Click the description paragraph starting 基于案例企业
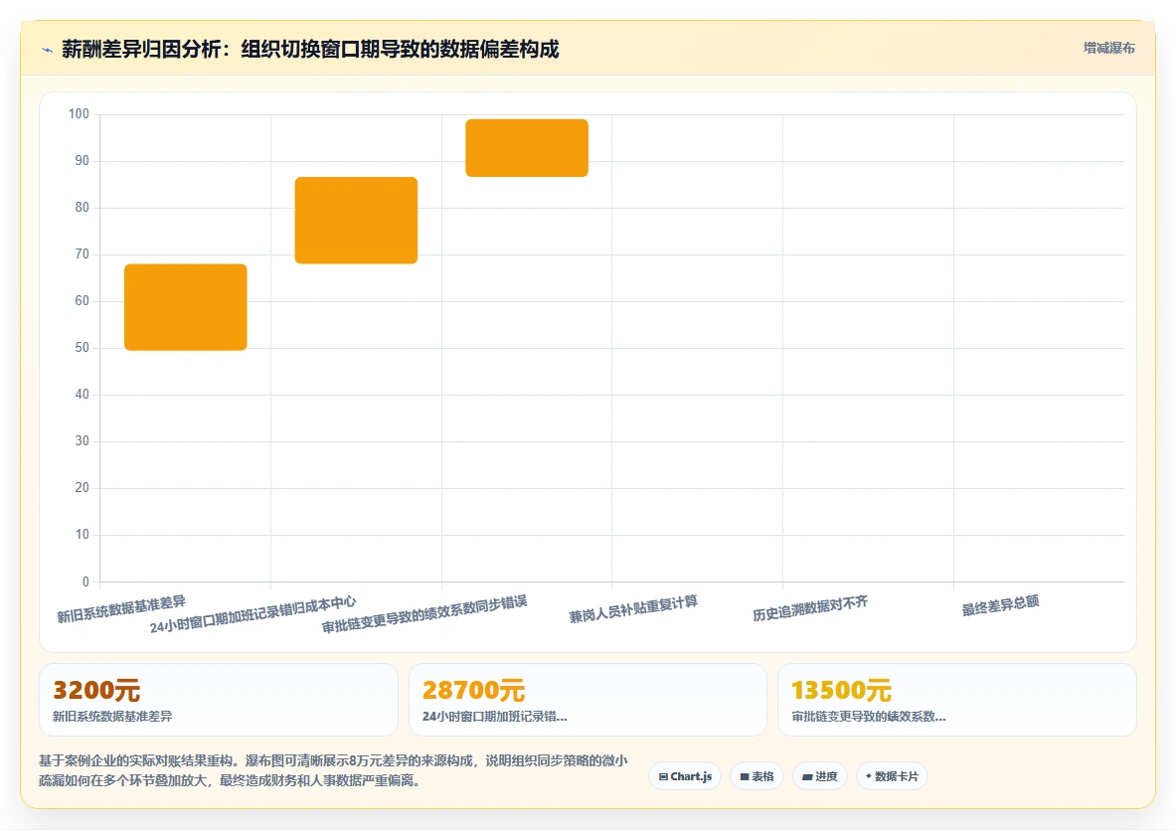The width and height of the screenshot is (1176, 830). (x=334, y=770)
